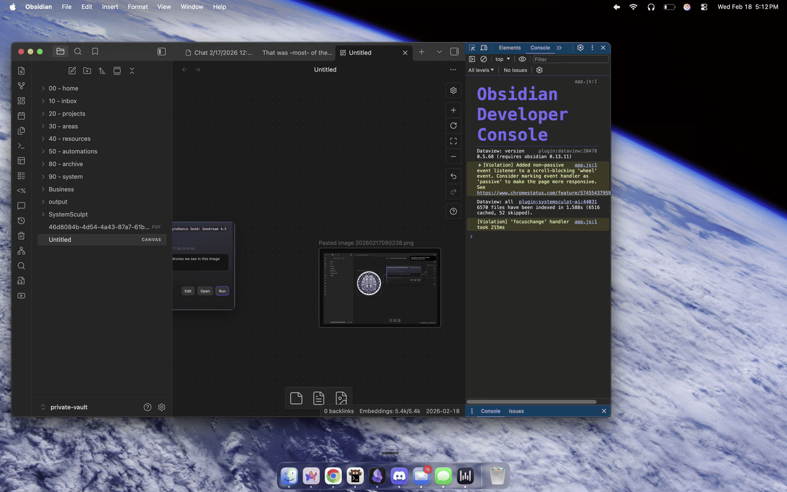This screenshot has height=492, width=787.
Task: Select the pasted image thumbnail on the canvas
Action: 379,288
